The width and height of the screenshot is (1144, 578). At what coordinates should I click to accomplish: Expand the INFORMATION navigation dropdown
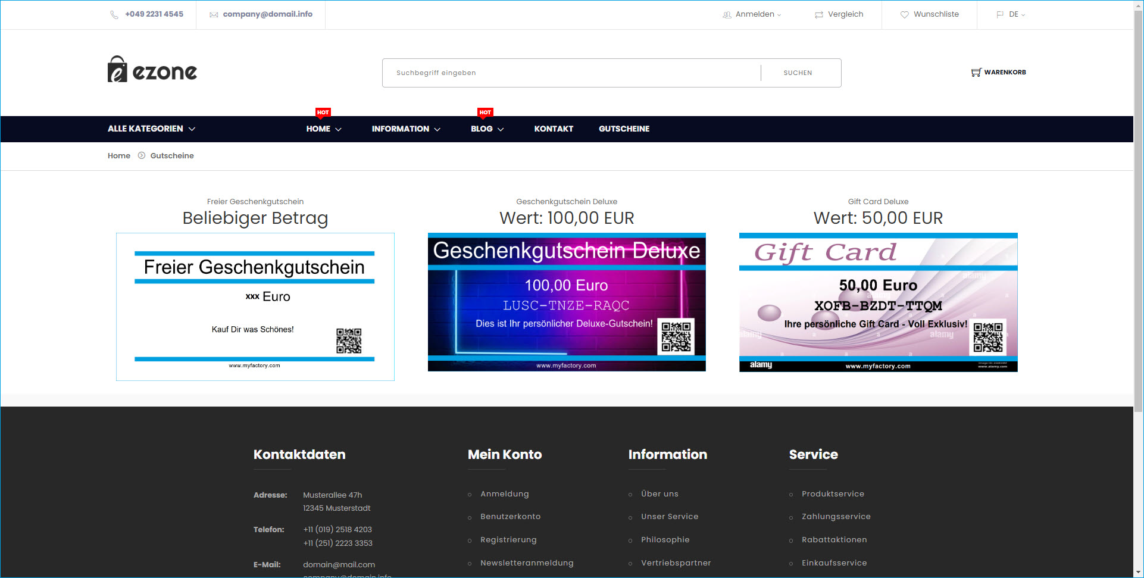point(405,129)
